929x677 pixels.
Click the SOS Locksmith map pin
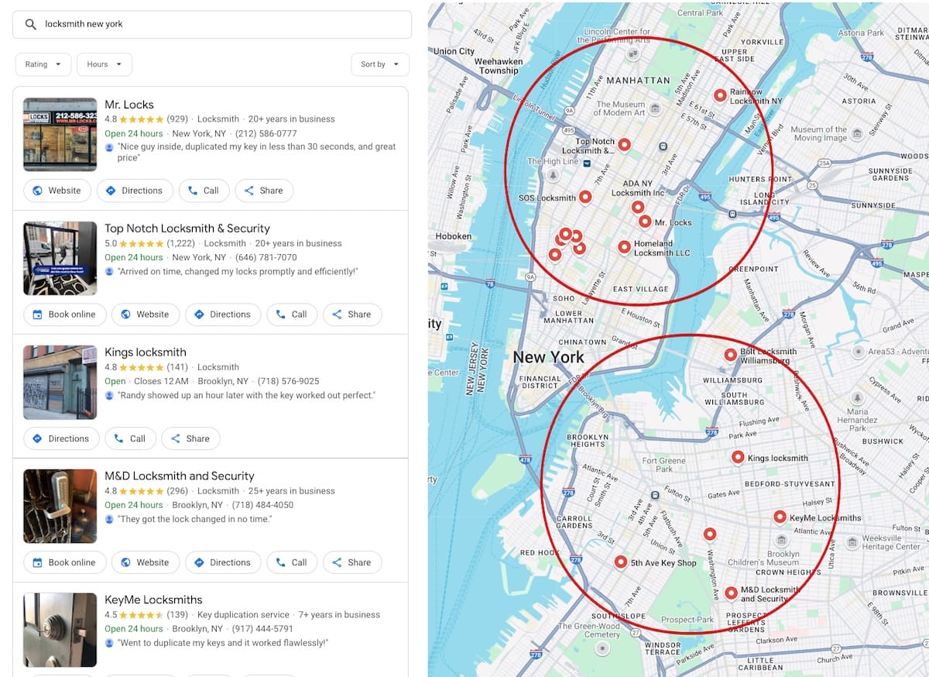coord(585,197)
